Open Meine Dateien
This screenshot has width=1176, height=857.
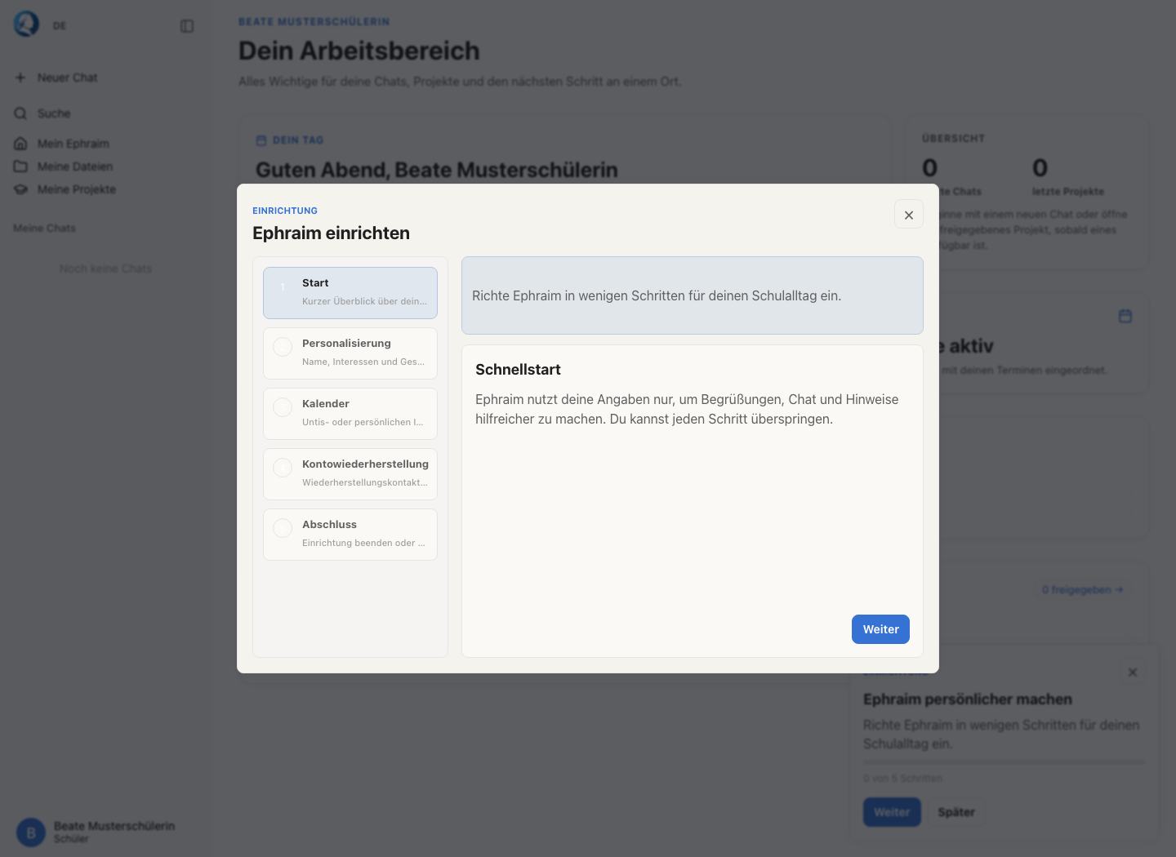tap(75, 167)
